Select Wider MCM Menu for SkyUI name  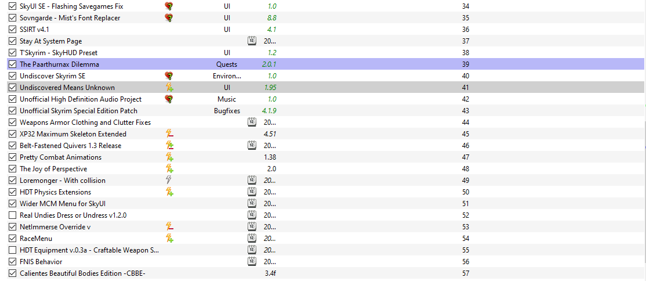point(63,203)
